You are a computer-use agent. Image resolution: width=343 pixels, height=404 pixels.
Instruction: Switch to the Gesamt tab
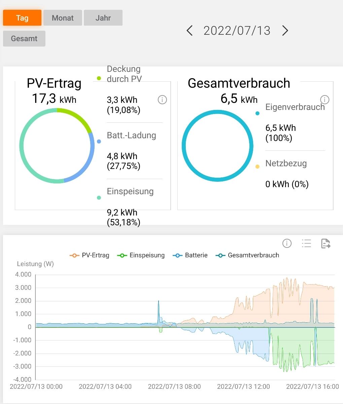[x=24, y=39]
